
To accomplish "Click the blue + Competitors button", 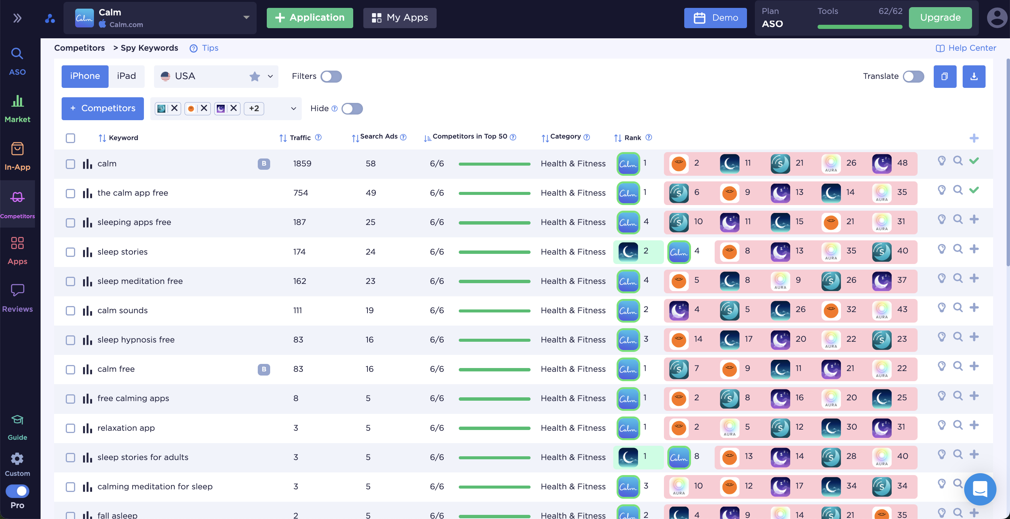I will [103, 109].
